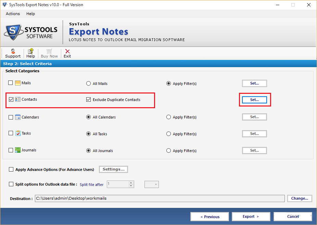
Task: Enable the Mails category checkbox
Action: click(11, 83)
